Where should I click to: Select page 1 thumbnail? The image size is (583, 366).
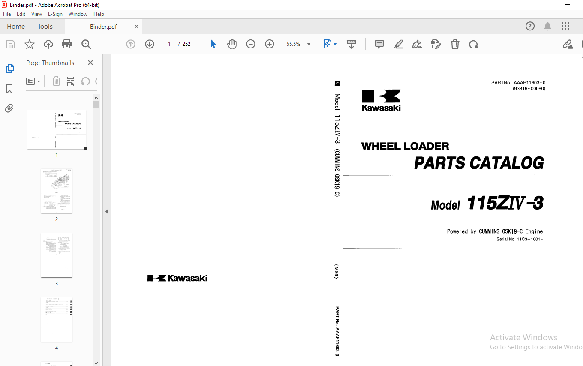(57, 129)
